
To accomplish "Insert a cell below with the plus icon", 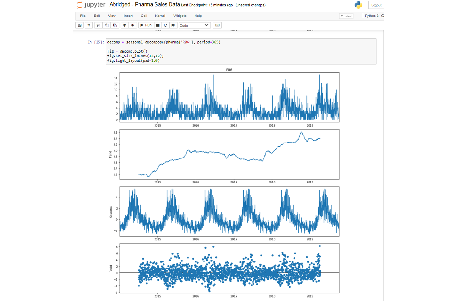I will pos(89,25).
